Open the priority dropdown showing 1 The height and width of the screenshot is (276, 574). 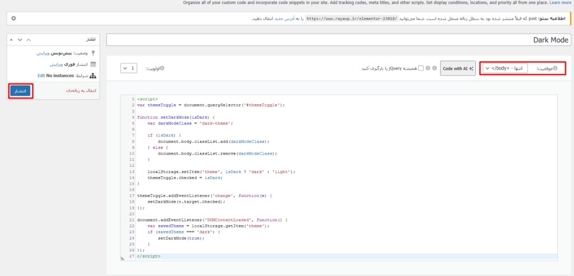[x=128, y=68]
